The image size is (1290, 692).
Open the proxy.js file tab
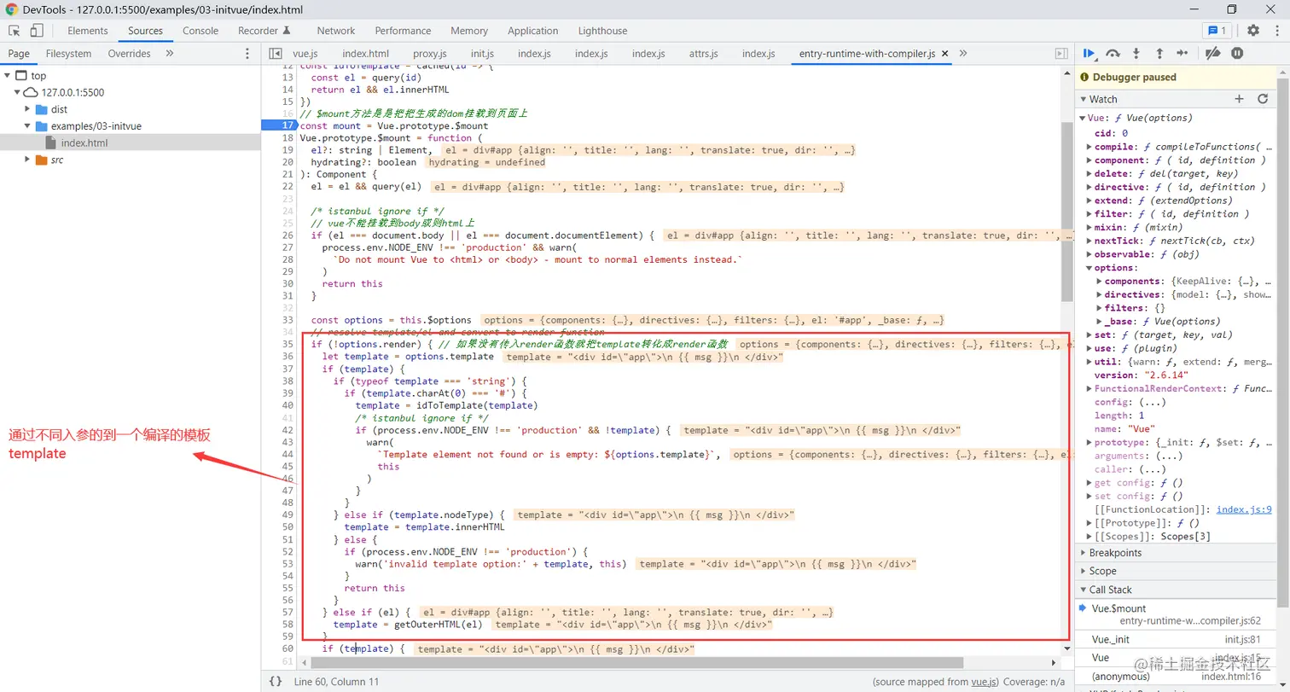[x=429, y=53]
